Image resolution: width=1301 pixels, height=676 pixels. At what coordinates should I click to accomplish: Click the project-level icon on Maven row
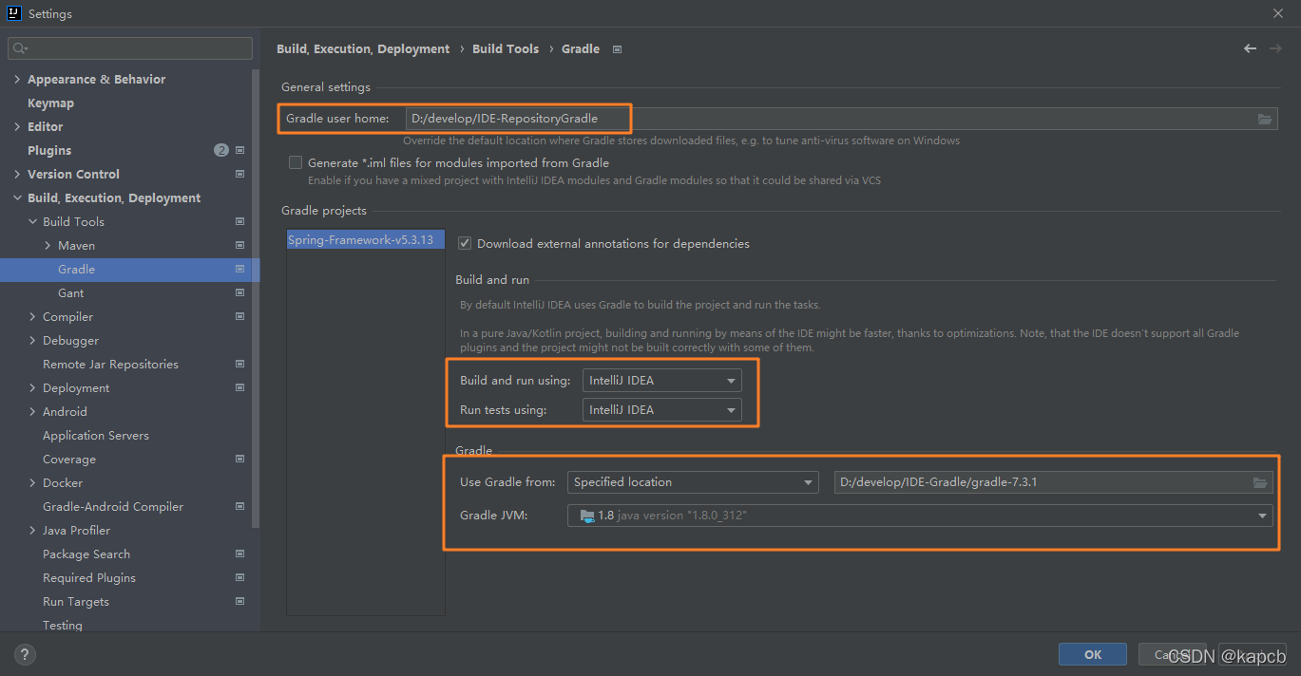click(239, 245)
